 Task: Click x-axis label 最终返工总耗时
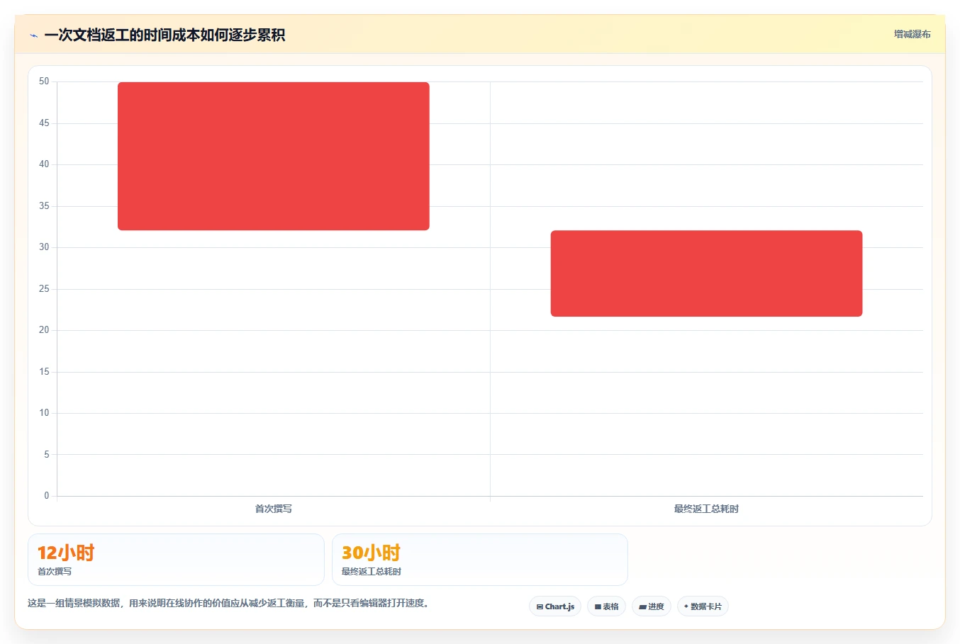tap(706, 509)
